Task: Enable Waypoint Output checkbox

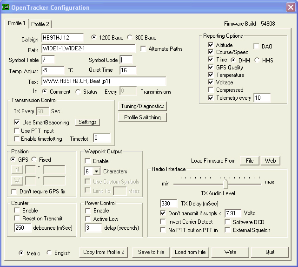Action: [87, 161]
